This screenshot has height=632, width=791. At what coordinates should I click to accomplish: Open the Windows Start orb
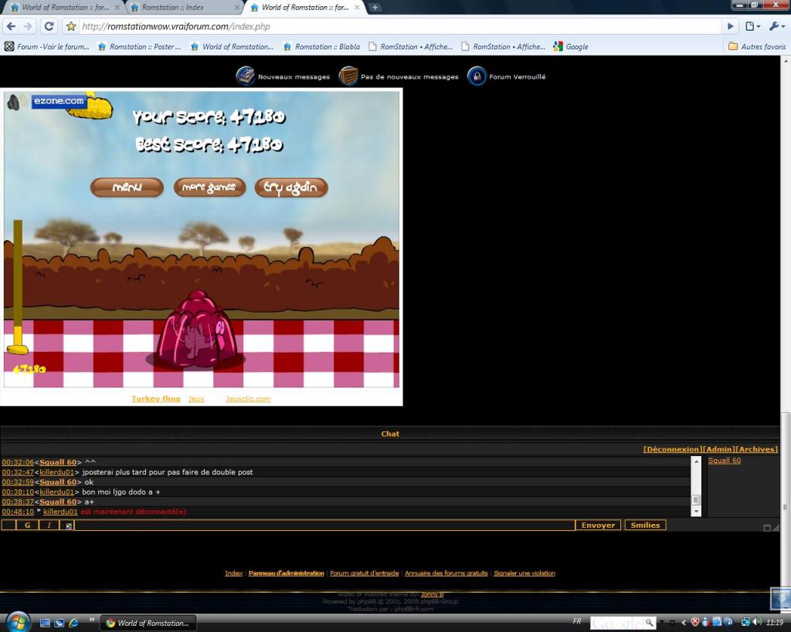pos(19,623)
